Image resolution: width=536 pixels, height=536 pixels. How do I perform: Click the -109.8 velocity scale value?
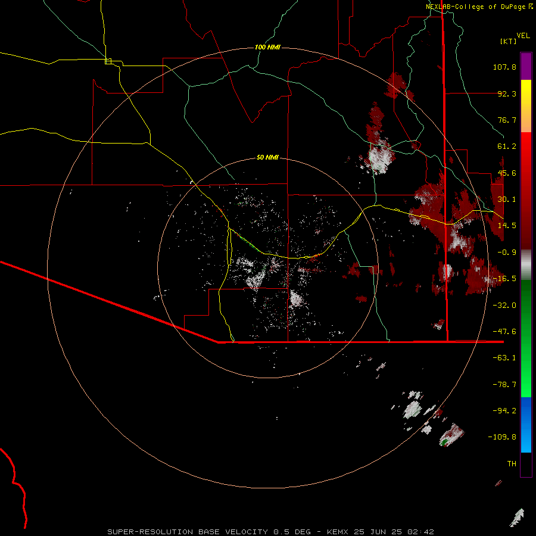(502, 437)
